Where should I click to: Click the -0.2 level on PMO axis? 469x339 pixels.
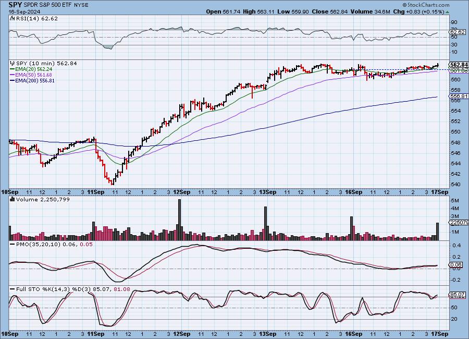coord(456,280)
